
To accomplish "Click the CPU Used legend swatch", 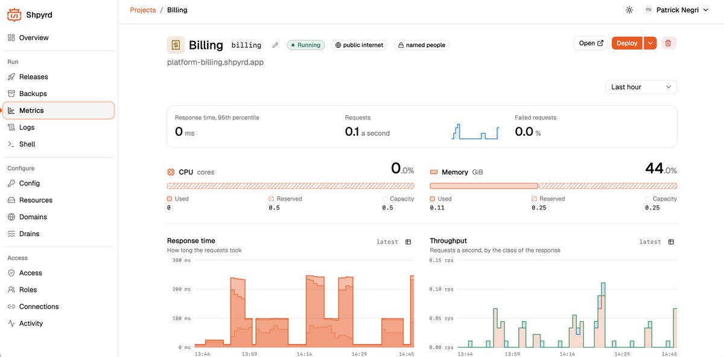I will [170, 199].
